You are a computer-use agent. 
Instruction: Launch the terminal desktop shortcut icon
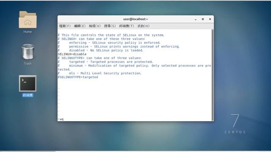click(28, 84)
